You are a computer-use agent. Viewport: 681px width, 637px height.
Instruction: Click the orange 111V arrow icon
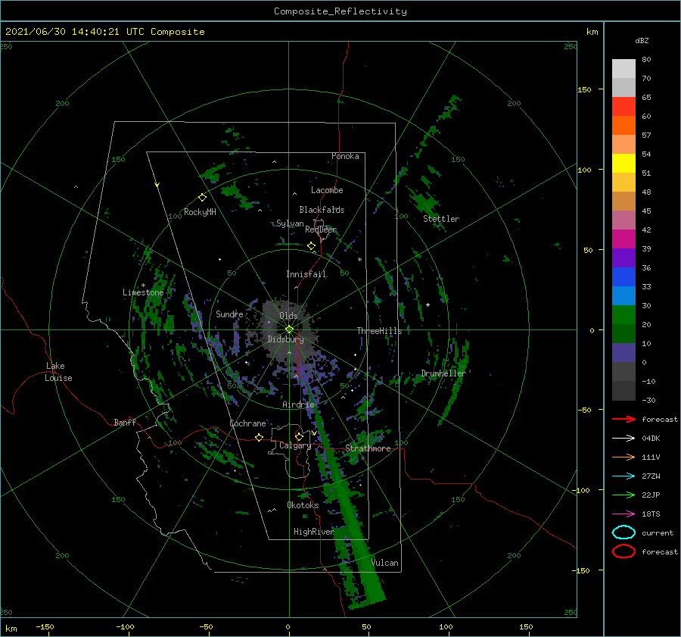[623, 457]
